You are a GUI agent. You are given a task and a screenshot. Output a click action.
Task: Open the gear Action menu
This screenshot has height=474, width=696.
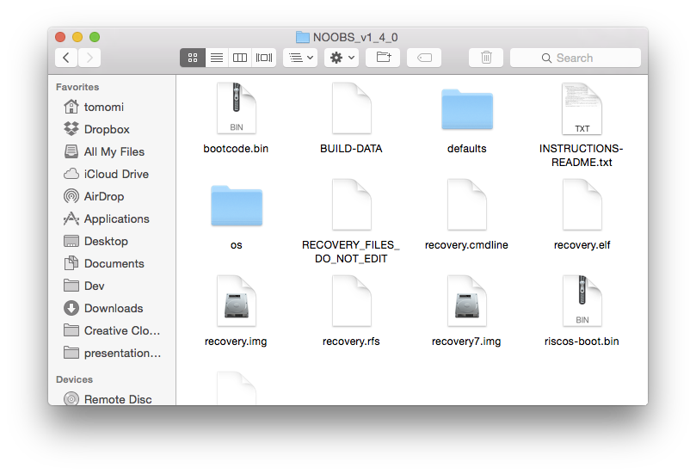coord(342,58)
